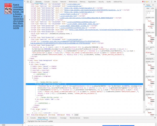This screenshot has height=126, width=157.
Task: Click the element.style rule block
Action: (x=150, y=13)
